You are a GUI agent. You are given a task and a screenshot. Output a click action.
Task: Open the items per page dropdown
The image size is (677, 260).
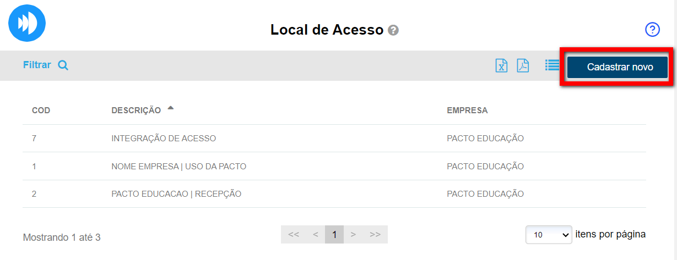pos(549,235)
